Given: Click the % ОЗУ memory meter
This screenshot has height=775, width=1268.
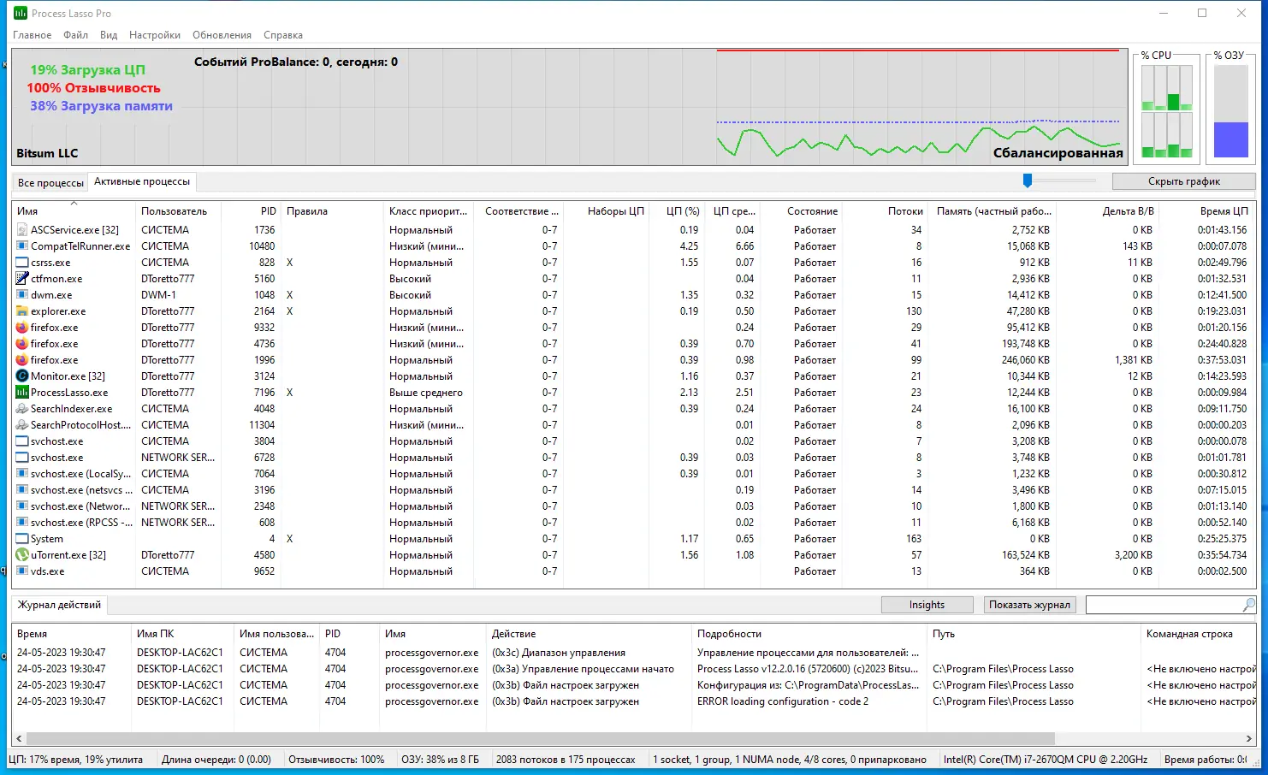Looking at the screenshot, I should pos(1231,111).
